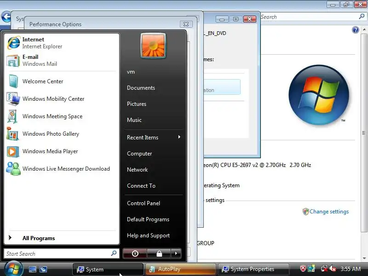Click Show Desktop quick launch icon
This screenshot has width=368, height=276.
click(x=32, y=269)
